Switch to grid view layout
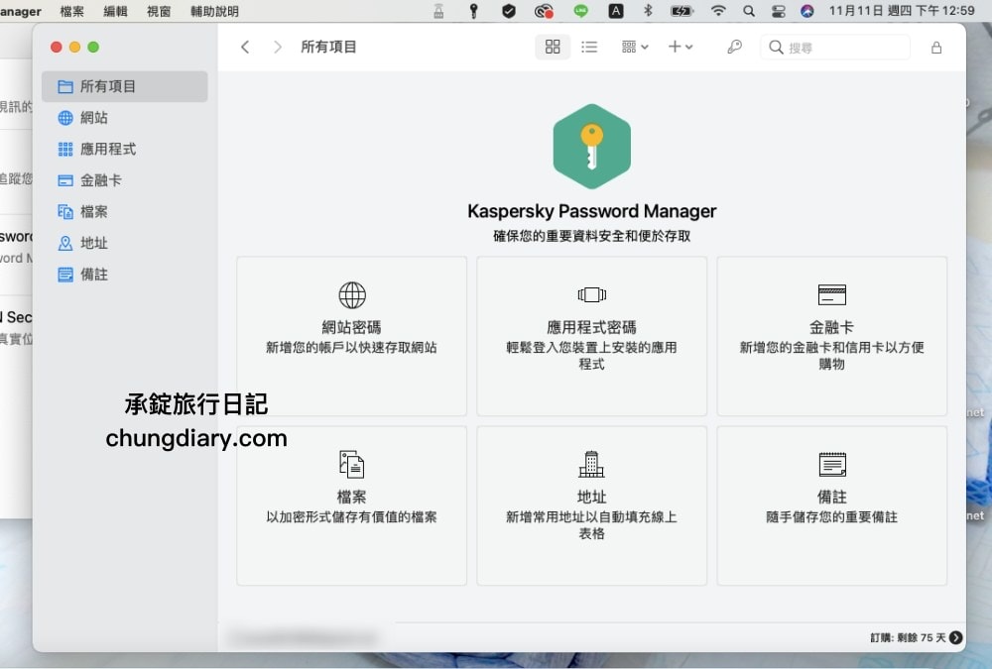This screenshot has height=669, width=992. 553,47
